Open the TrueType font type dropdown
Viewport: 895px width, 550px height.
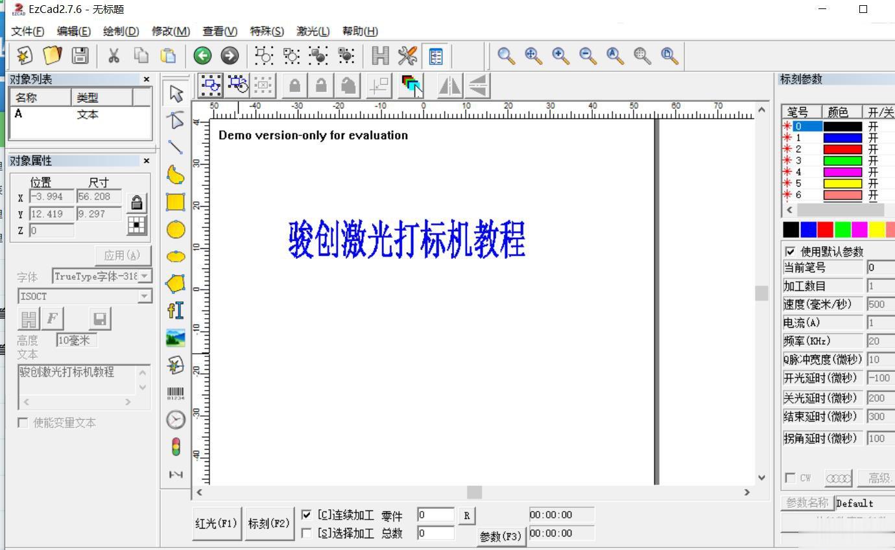[x=145, y=276]
